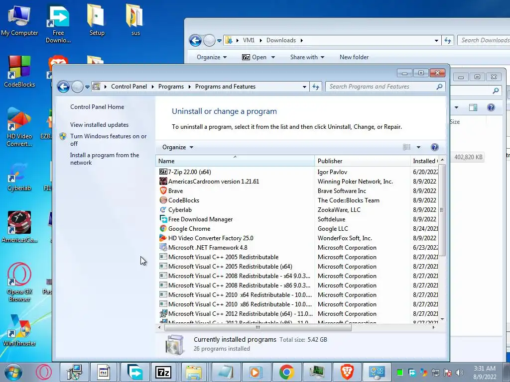Screen dimensions: 510x382
Task: Open the Free Download Manager desktop shortcut
Action: point(58,23)
